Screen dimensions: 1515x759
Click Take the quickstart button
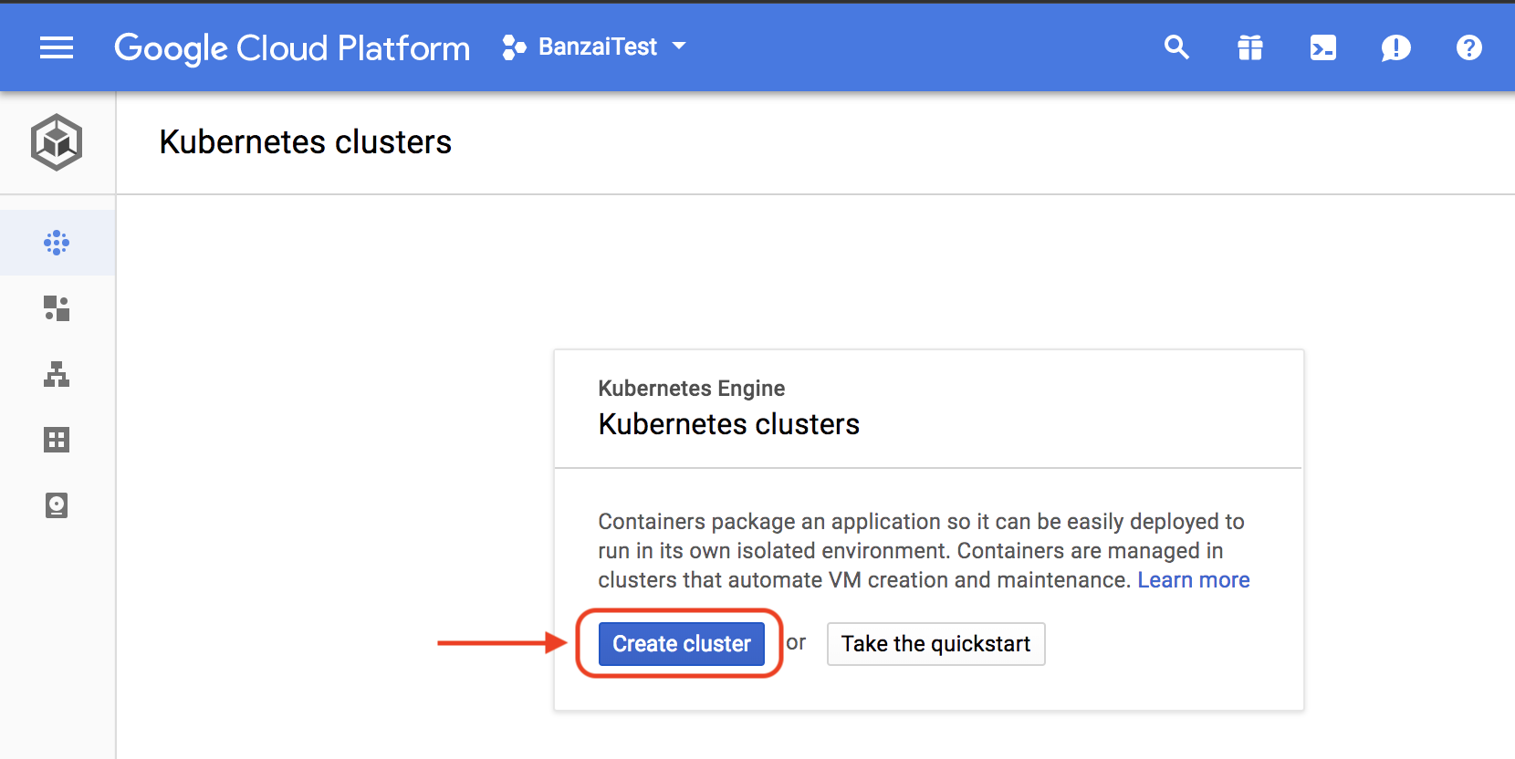[935, 644]
